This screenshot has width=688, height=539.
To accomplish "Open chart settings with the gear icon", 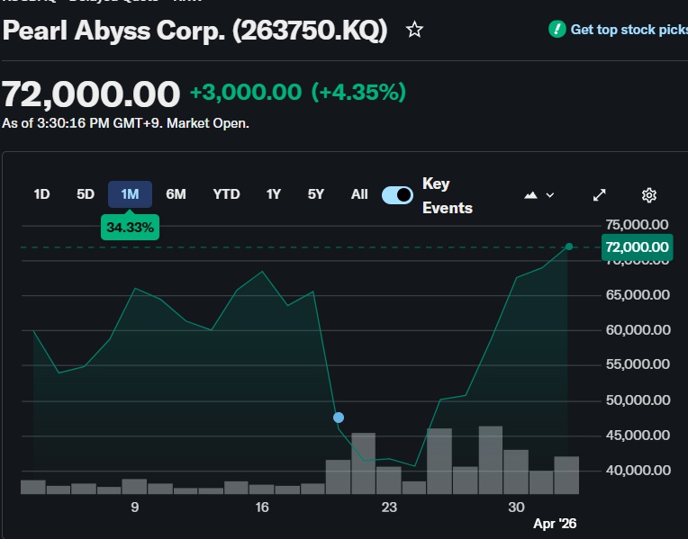I will coord(649,195).
